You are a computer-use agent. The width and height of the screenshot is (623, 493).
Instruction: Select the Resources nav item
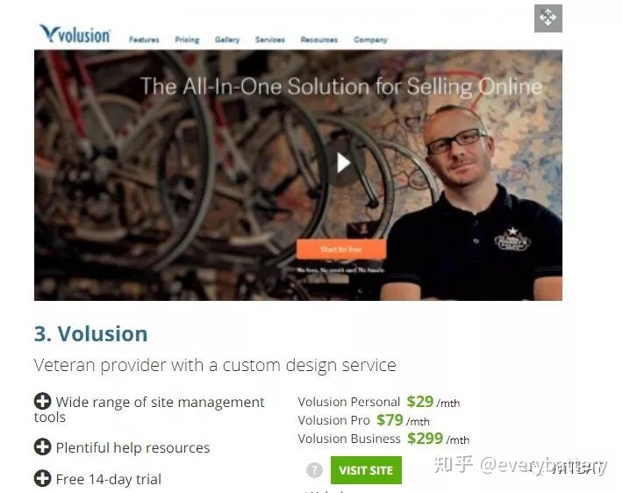319,39
